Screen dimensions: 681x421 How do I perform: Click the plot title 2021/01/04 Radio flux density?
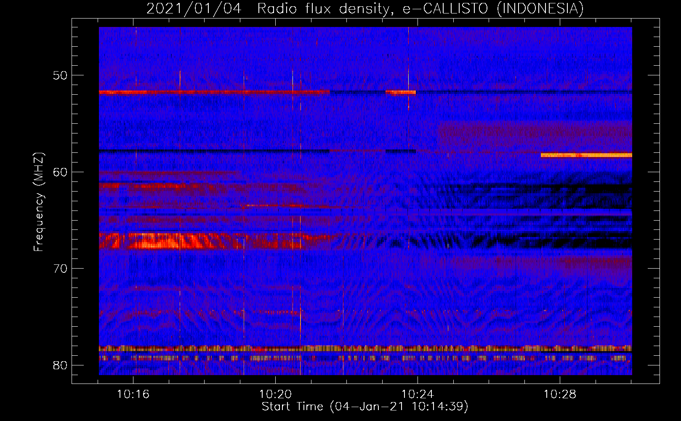click(x=365, y=8)
